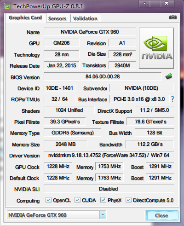
Task: Click the Name field NVIDIA GeForce GTX 960
Action: (x=90, y=32)
